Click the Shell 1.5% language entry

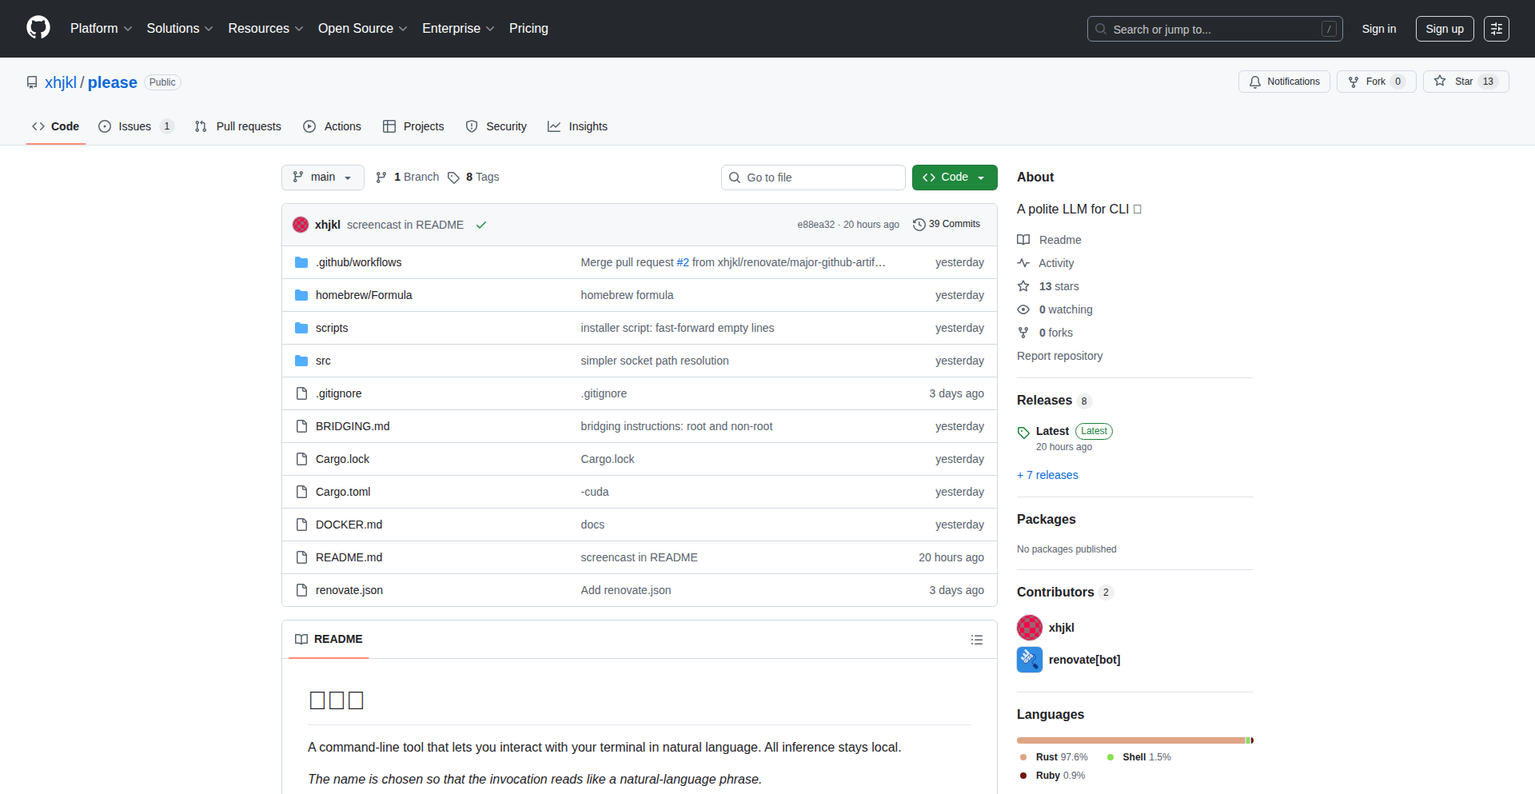1139,757
